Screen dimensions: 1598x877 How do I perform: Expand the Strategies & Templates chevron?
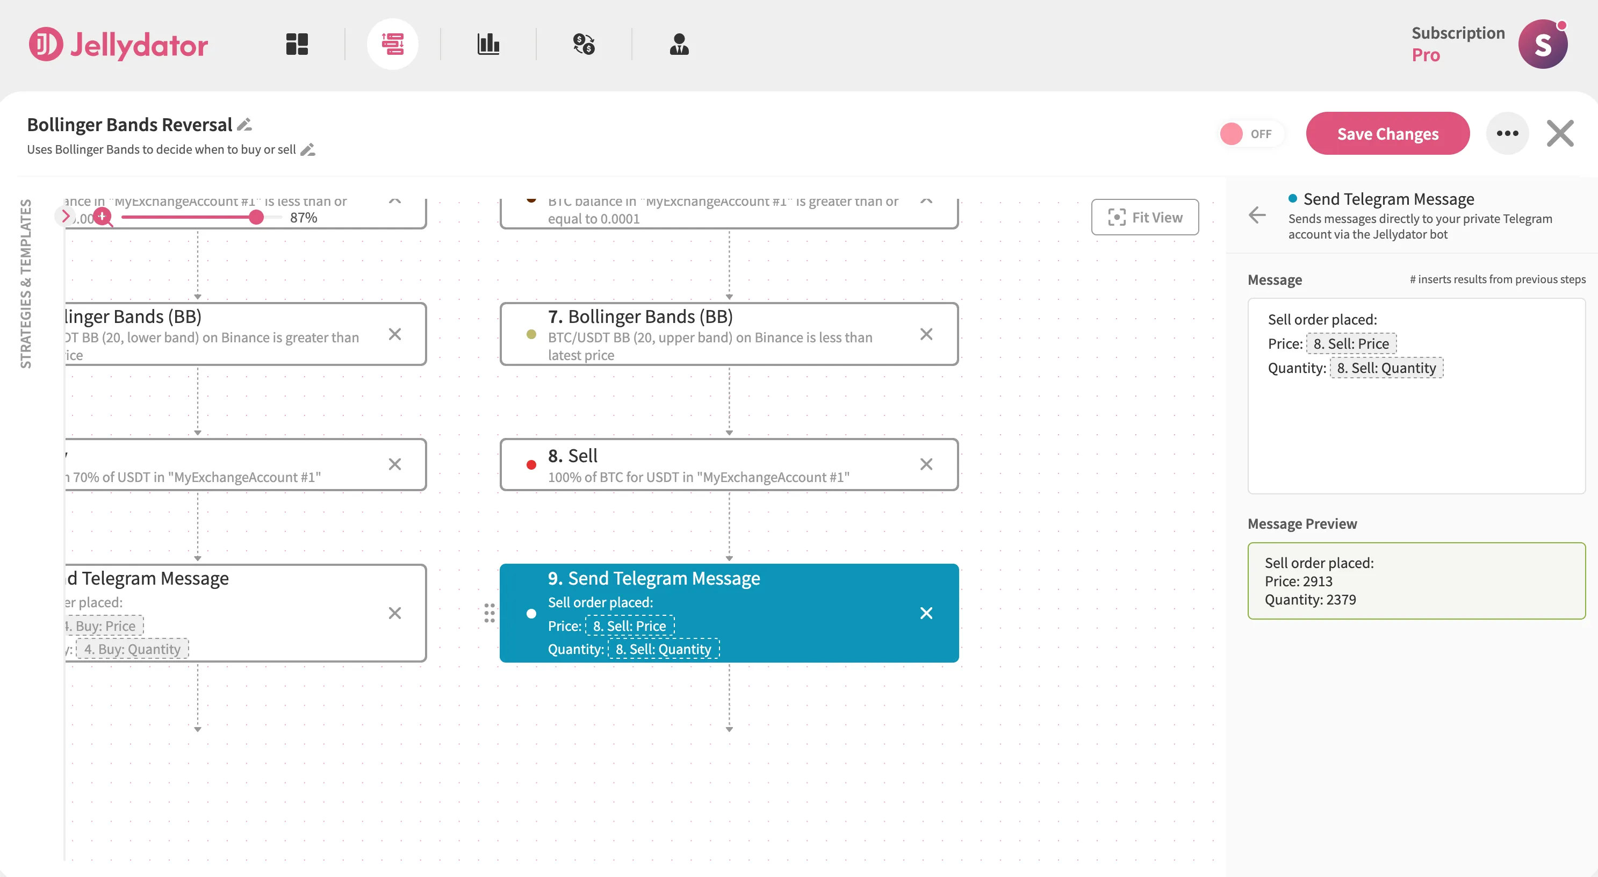click(x=65, y=216)
